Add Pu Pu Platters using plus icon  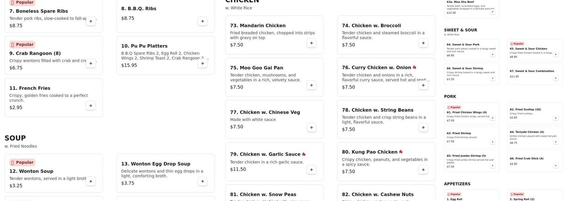tap(203, 64)
